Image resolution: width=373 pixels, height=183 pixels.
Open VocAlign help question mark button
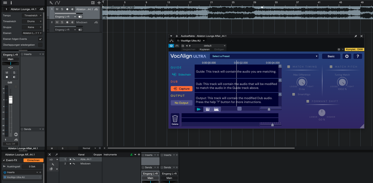(358, 56)
